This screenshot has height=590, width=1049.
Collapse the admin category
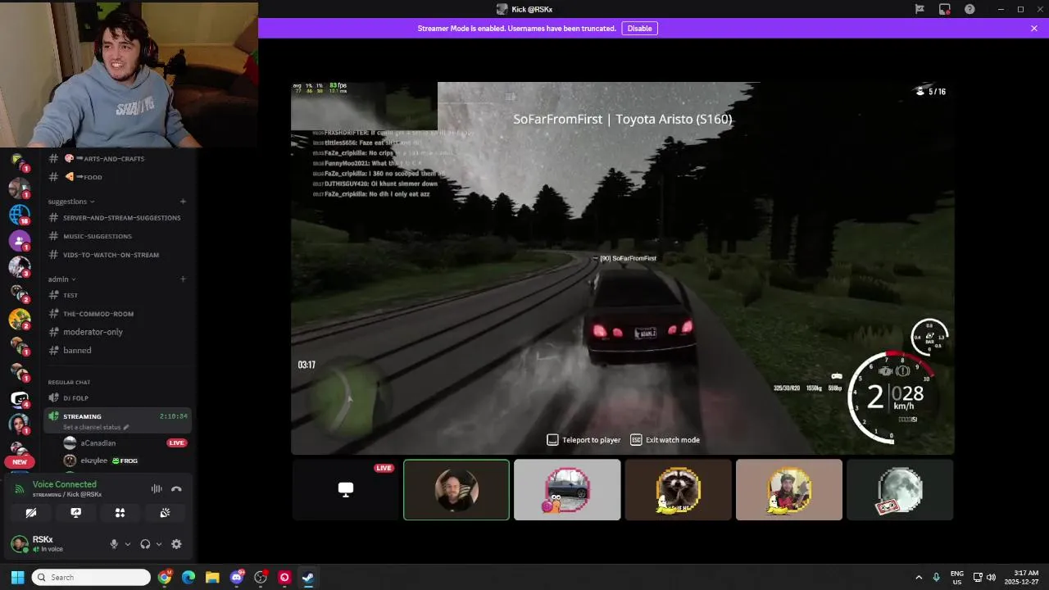61,279
